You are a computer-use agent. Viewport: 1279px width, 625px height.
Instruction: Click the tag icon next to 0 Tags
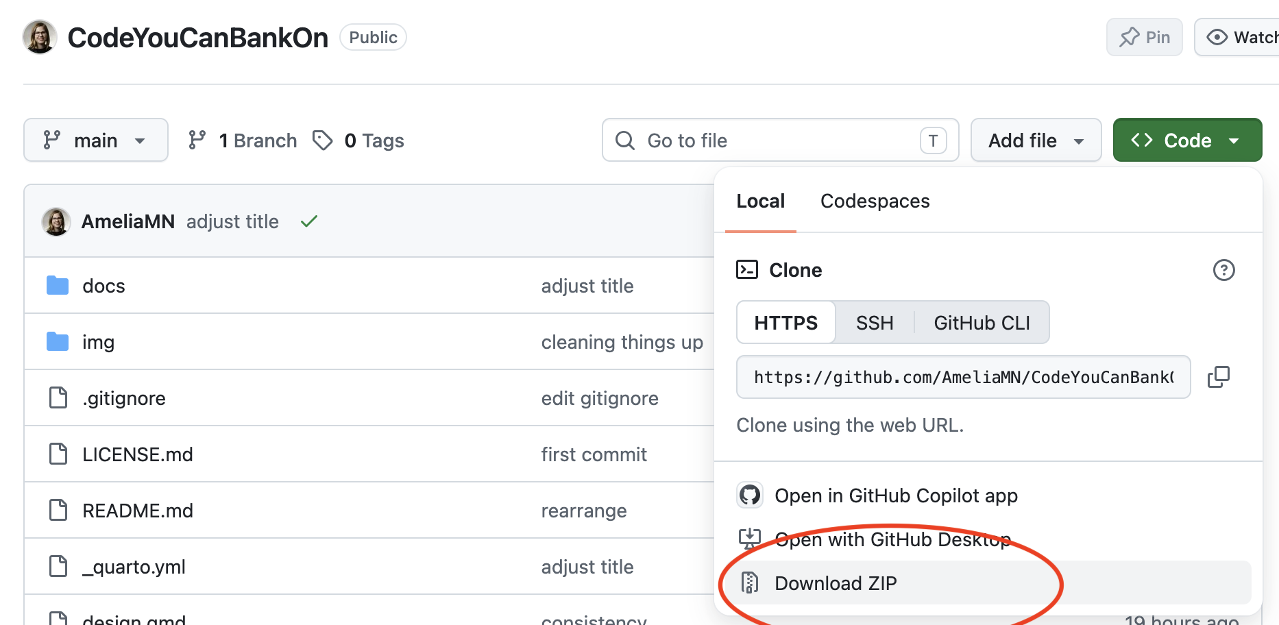click(x=323, y=140)
